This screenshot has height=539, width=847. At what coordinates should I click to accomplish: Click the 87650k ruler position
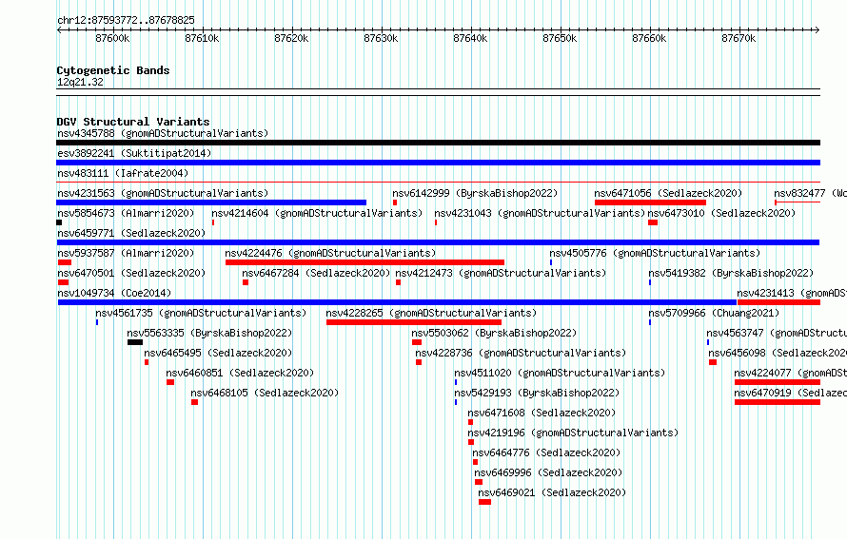pos(560,38)
